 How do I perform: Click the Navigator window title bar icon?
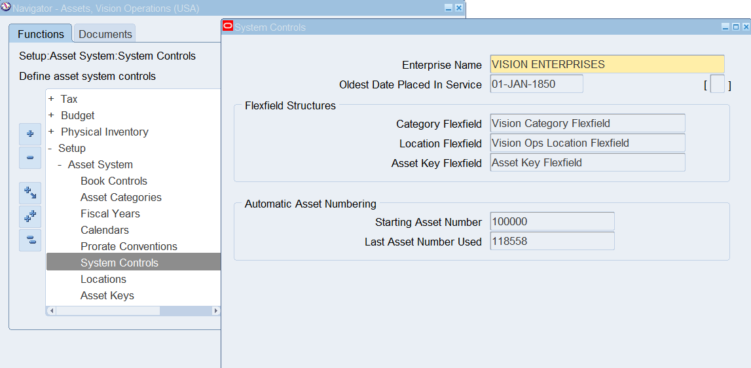pyautogui.click(x=7, y=8)
